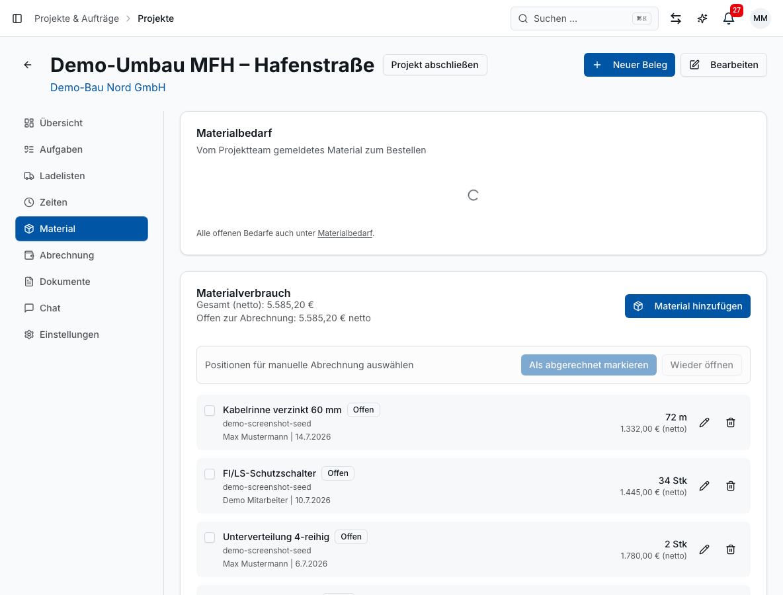
Task: Click the Offen badge on FI/LS-Schutzschalter row
Action: click(x=338, y=473)
